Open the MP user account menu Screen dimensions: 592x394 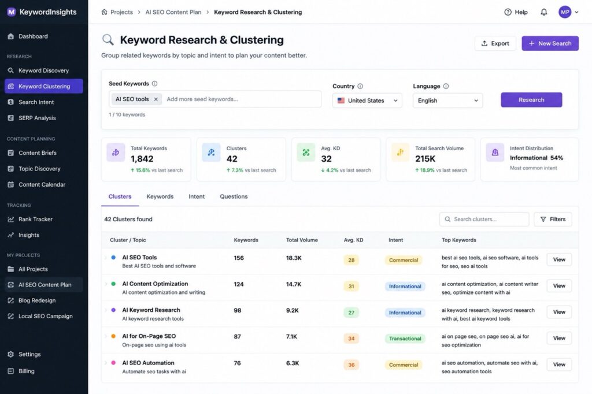pyautogui.click(x=568, y=12)
